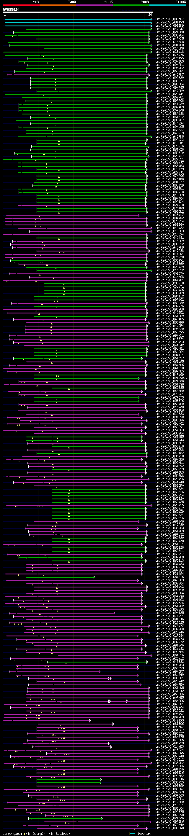Select UniRef100_B9GZP7 label
189x836 pixels.
coord(170,443)
